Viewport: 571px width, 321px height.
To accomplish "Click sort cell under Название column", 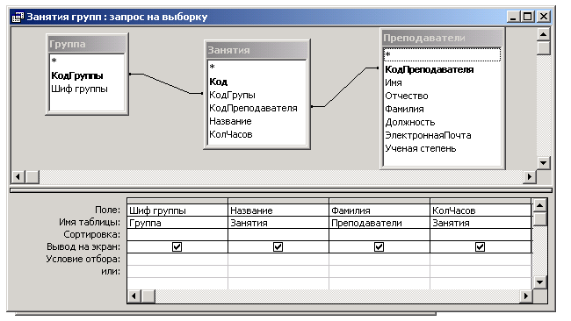I will coord(278,235).
